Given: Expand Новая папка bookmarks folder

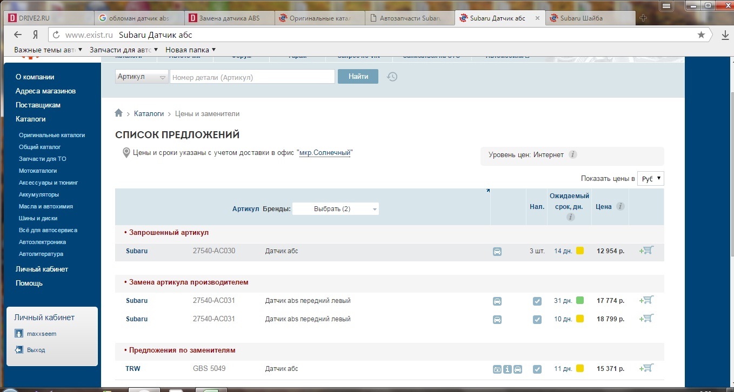Looking at the screenshot, I should (x=191, y=50).
